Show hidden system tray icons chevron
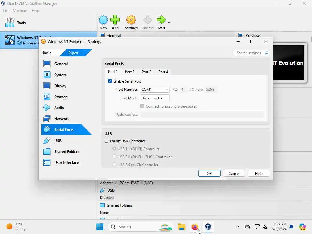Image resolution: width=312 pixels, height=234 pixels. 238,227
